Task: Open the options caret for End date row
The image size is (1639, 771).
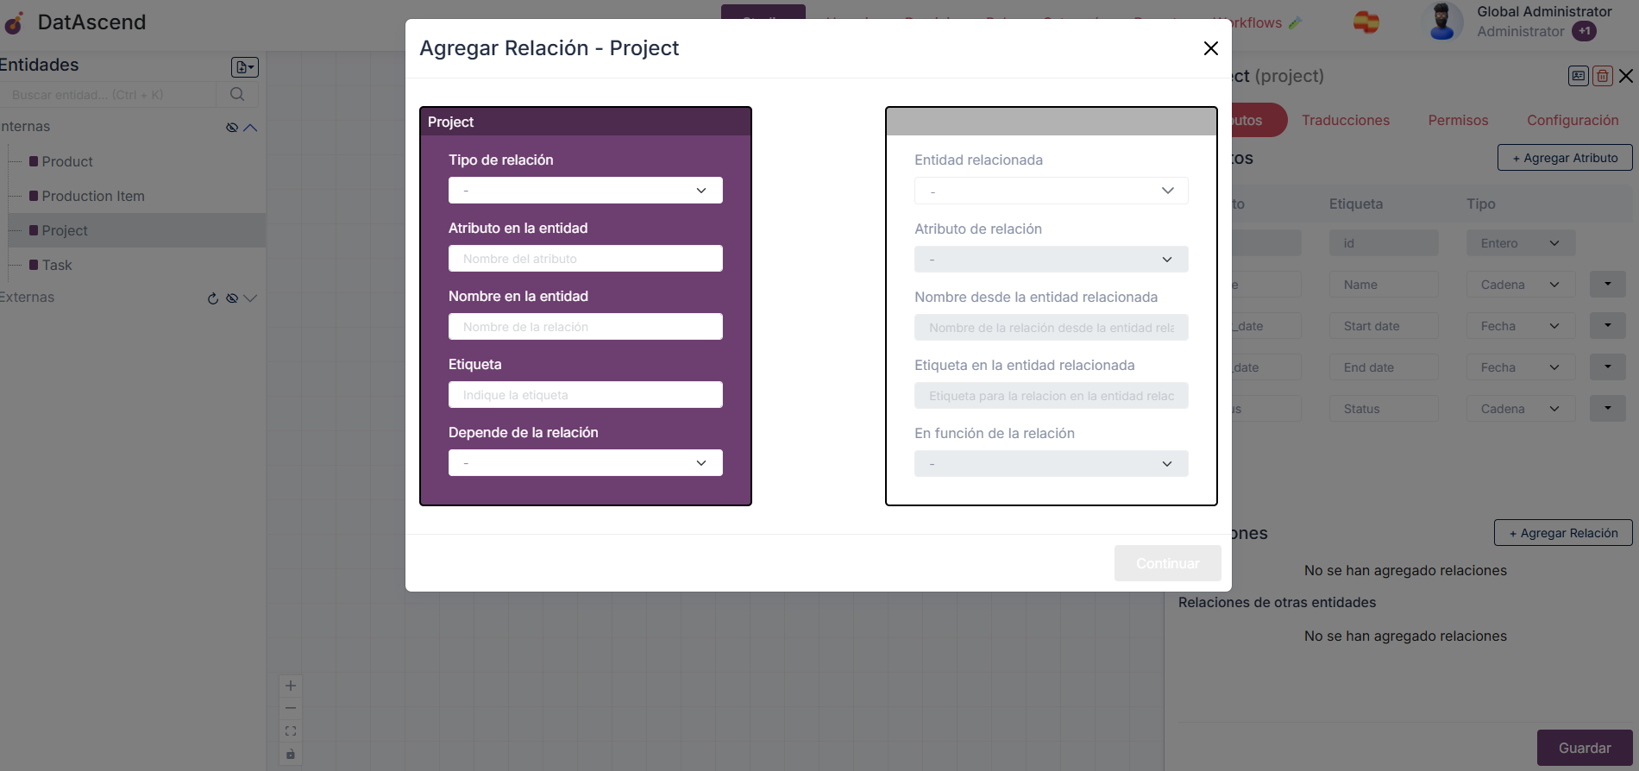Action: [x=1608, y=367]
